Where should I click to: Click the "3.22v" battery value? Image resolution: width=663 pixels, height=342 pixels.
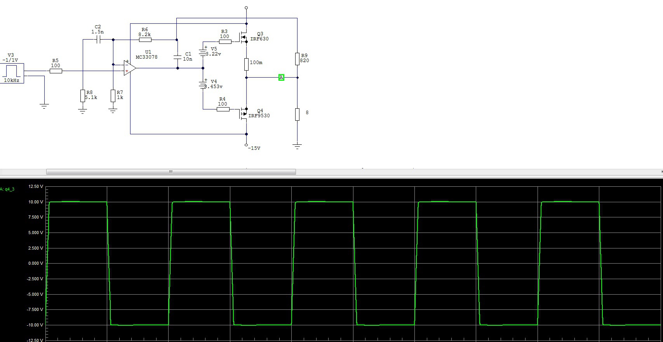[214, 54]
